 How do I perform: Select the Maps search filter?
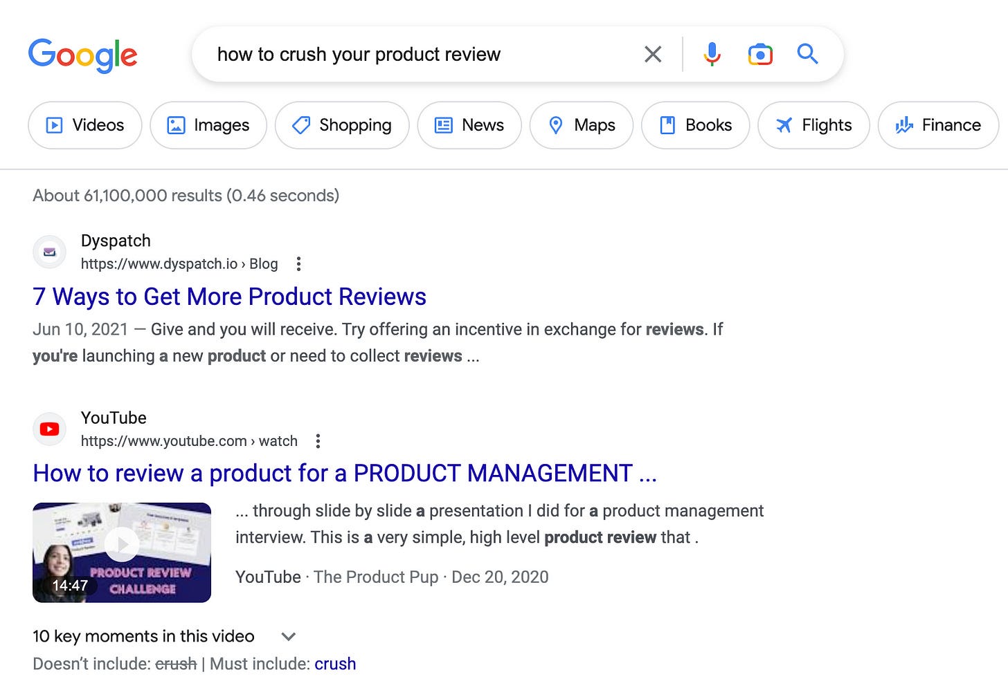click(581, 125)
